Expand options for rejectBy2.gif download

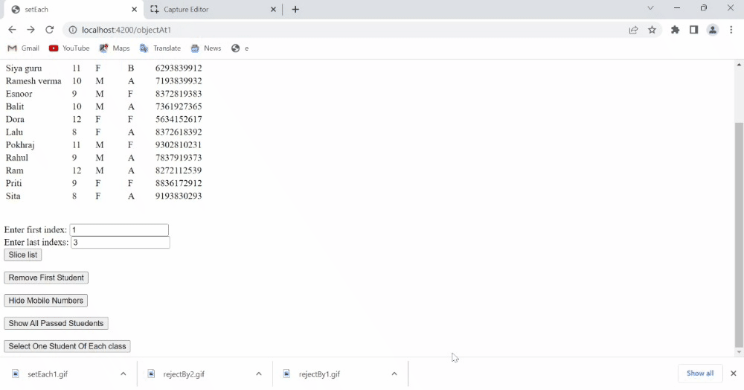(x=259, y=374)
